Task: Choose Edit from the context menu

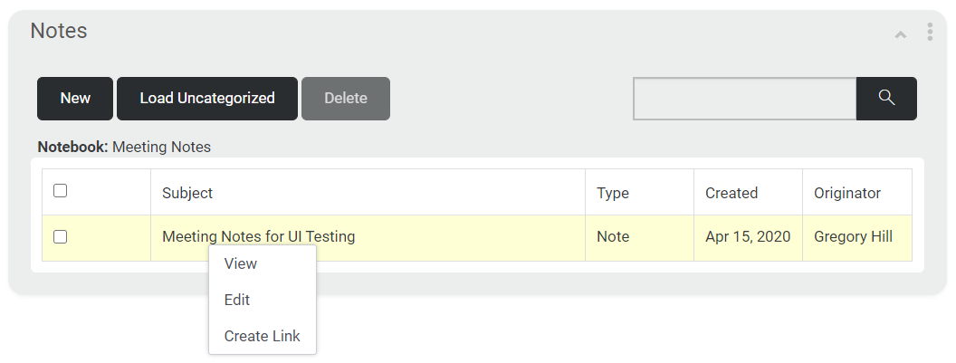Action: [x=237, y=300]
